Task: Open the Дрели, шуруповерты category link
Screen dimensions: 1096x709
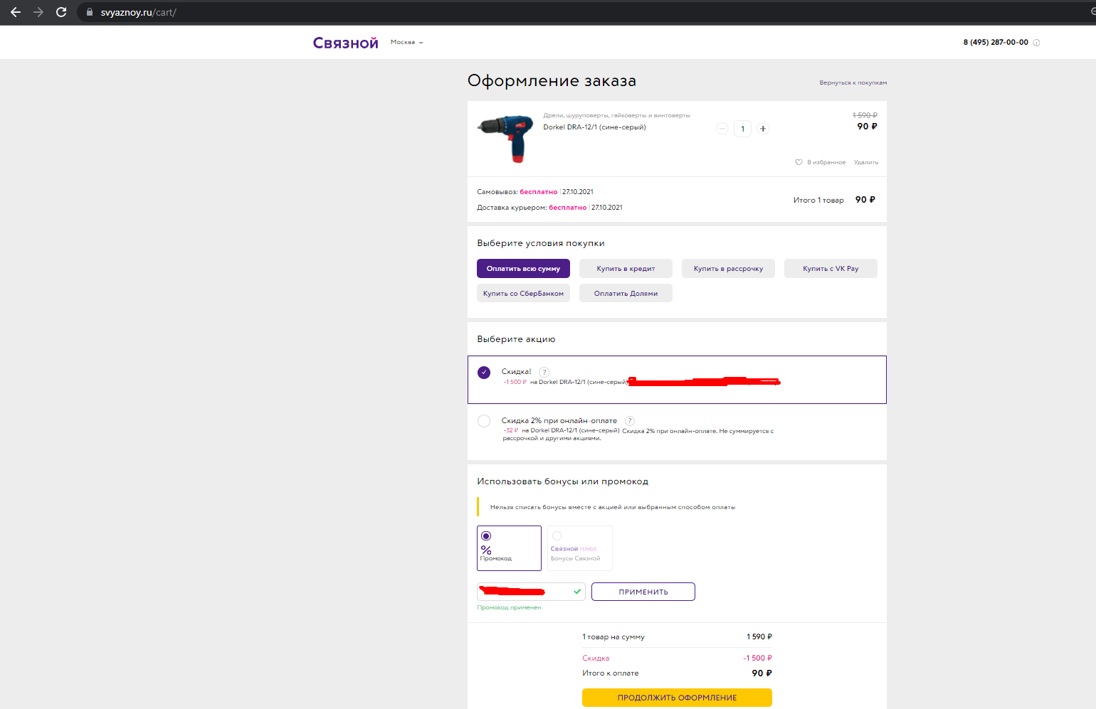Action: (616, 115)
